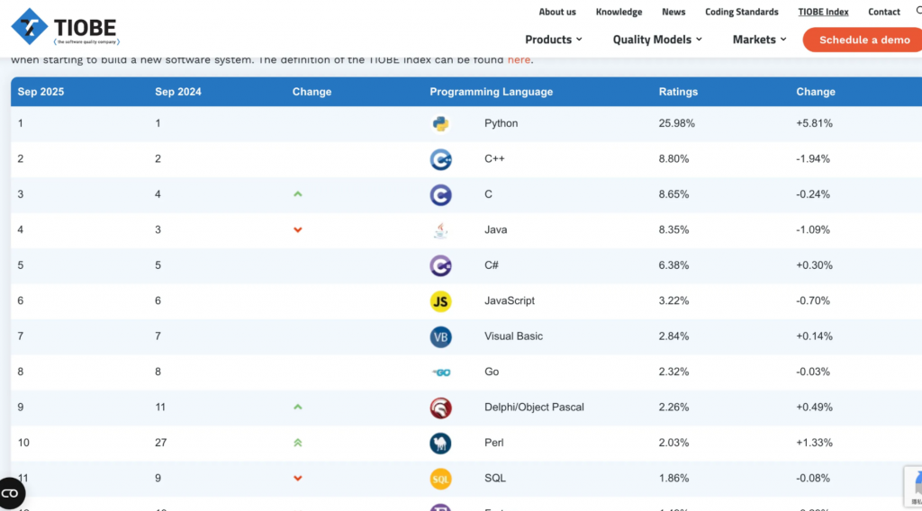Open the Coding Standards page
The width and height of the screenshot is (922, 511).
point(742,12)
